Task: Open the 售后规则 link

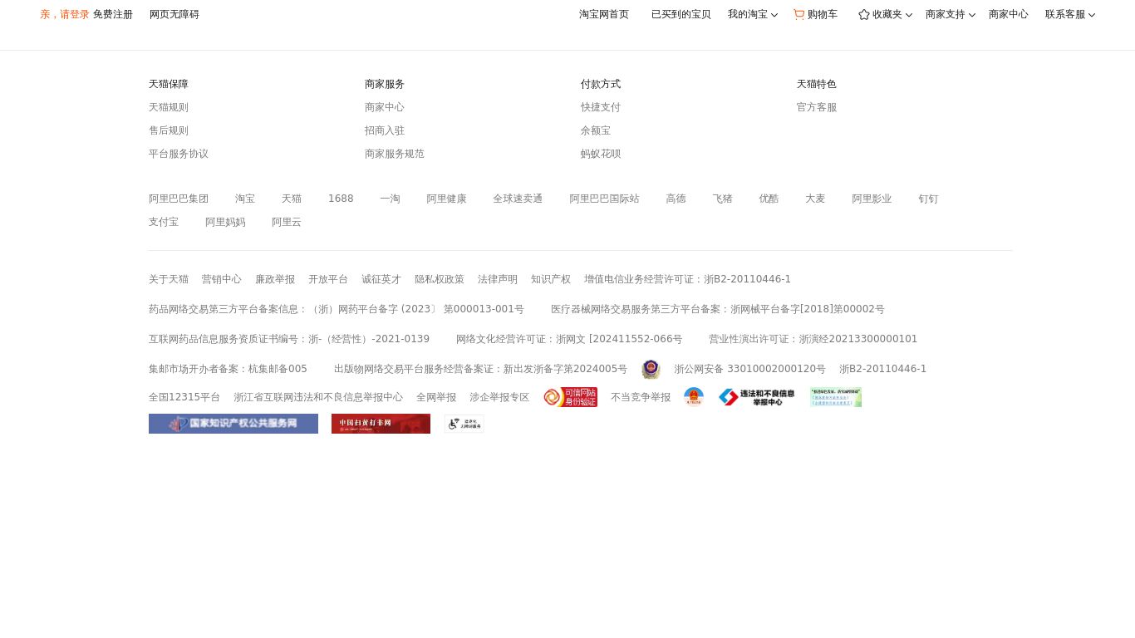Action: coord(169,130)
